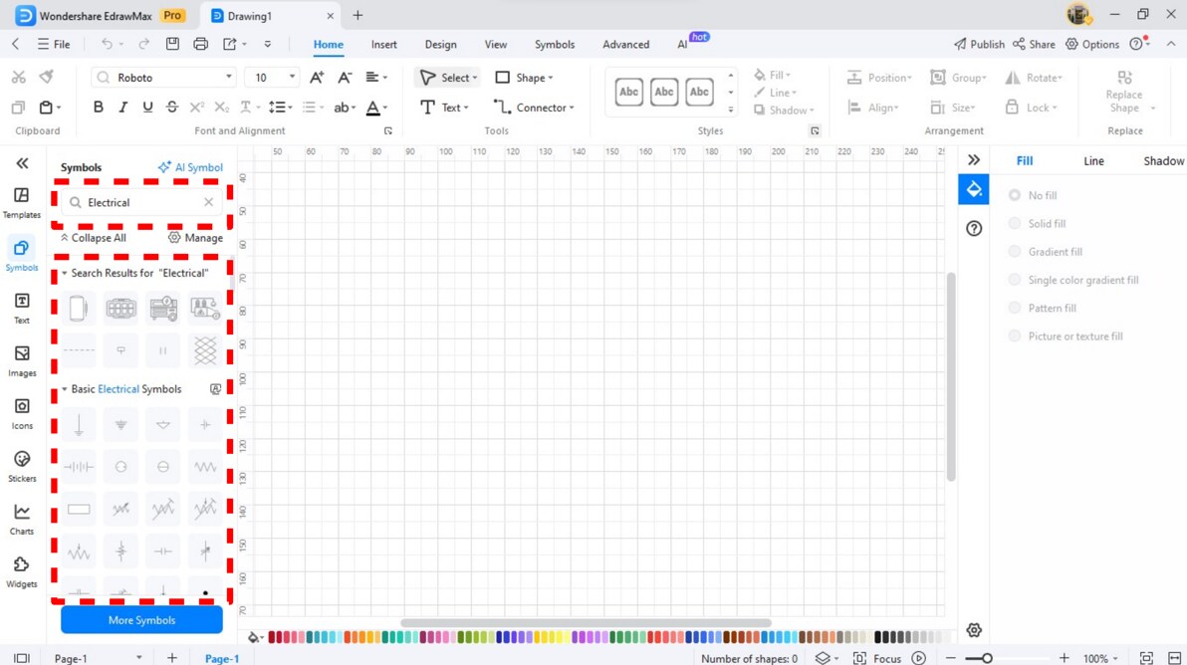The height and width of the screenshot is (665, 1187).
Task: Select the Solid fill radio option
Action: coord(1015,223)
